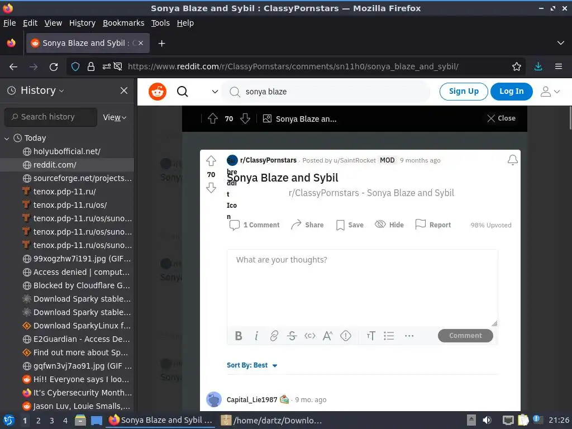Open the Firefox downloads panel

(538, 66)
